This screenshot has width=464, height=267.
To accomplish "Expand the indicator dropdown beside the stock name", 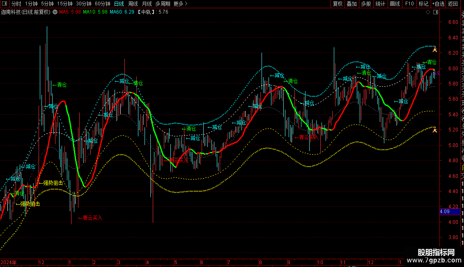I will click(55, 12).
